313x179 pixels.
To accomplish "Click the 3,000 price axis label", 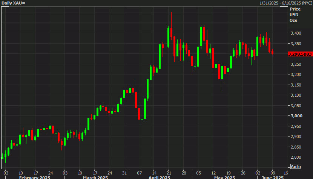I will (296, 116).
